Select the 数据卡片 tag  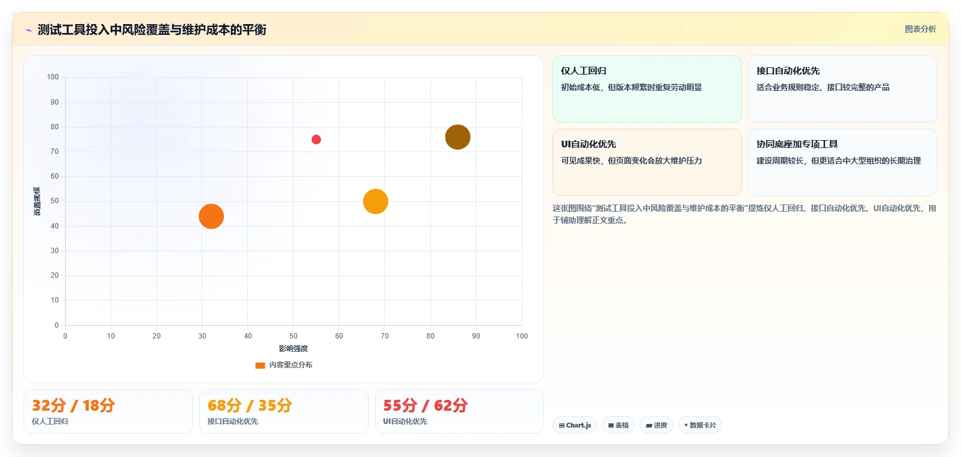pos(700,425)
